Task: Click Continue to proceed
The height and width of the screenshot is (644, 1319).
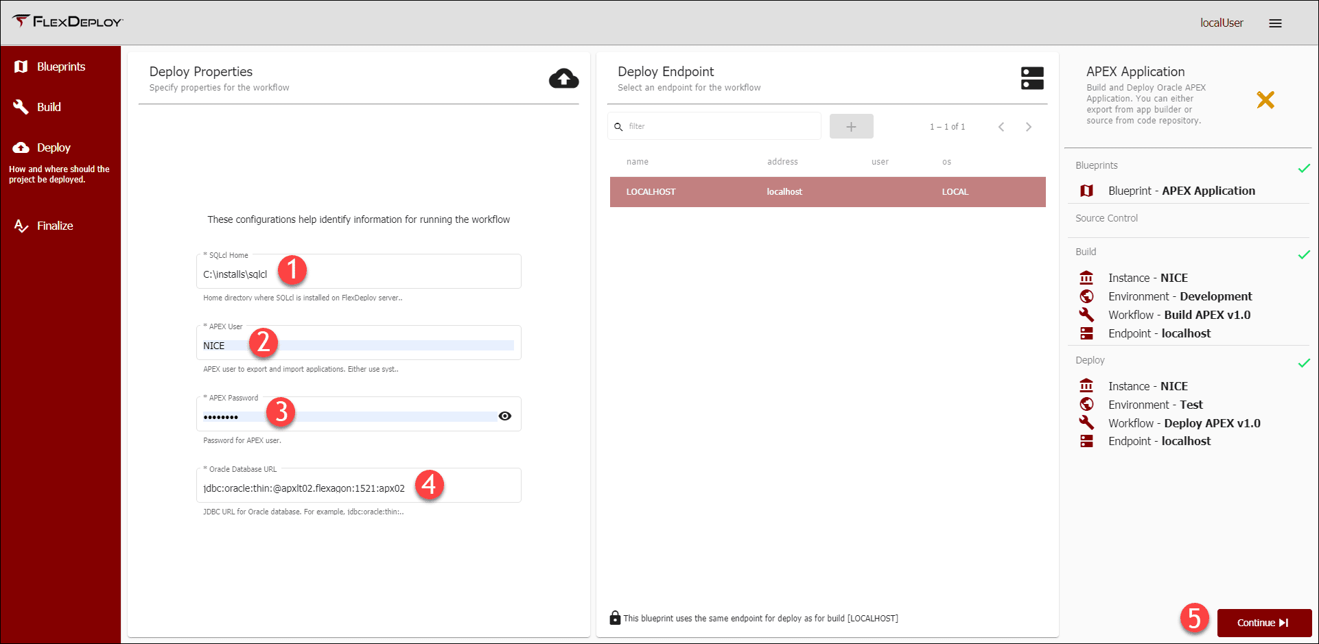Action: pos(1264,623)
